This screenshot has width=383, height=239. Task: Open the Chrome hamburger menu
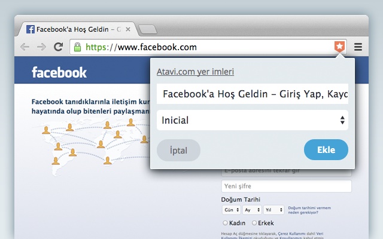[358, 47]
